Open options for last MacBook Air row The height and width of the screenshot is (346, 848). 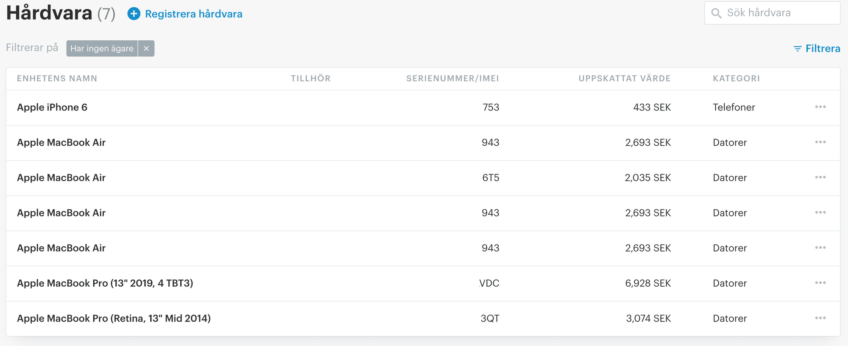click(x=820, y=247)
